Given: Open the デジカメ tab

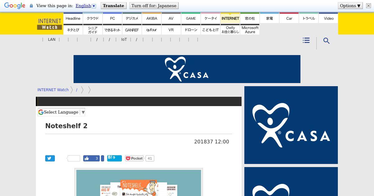Looking at the screenshot, I should point(132,18).
